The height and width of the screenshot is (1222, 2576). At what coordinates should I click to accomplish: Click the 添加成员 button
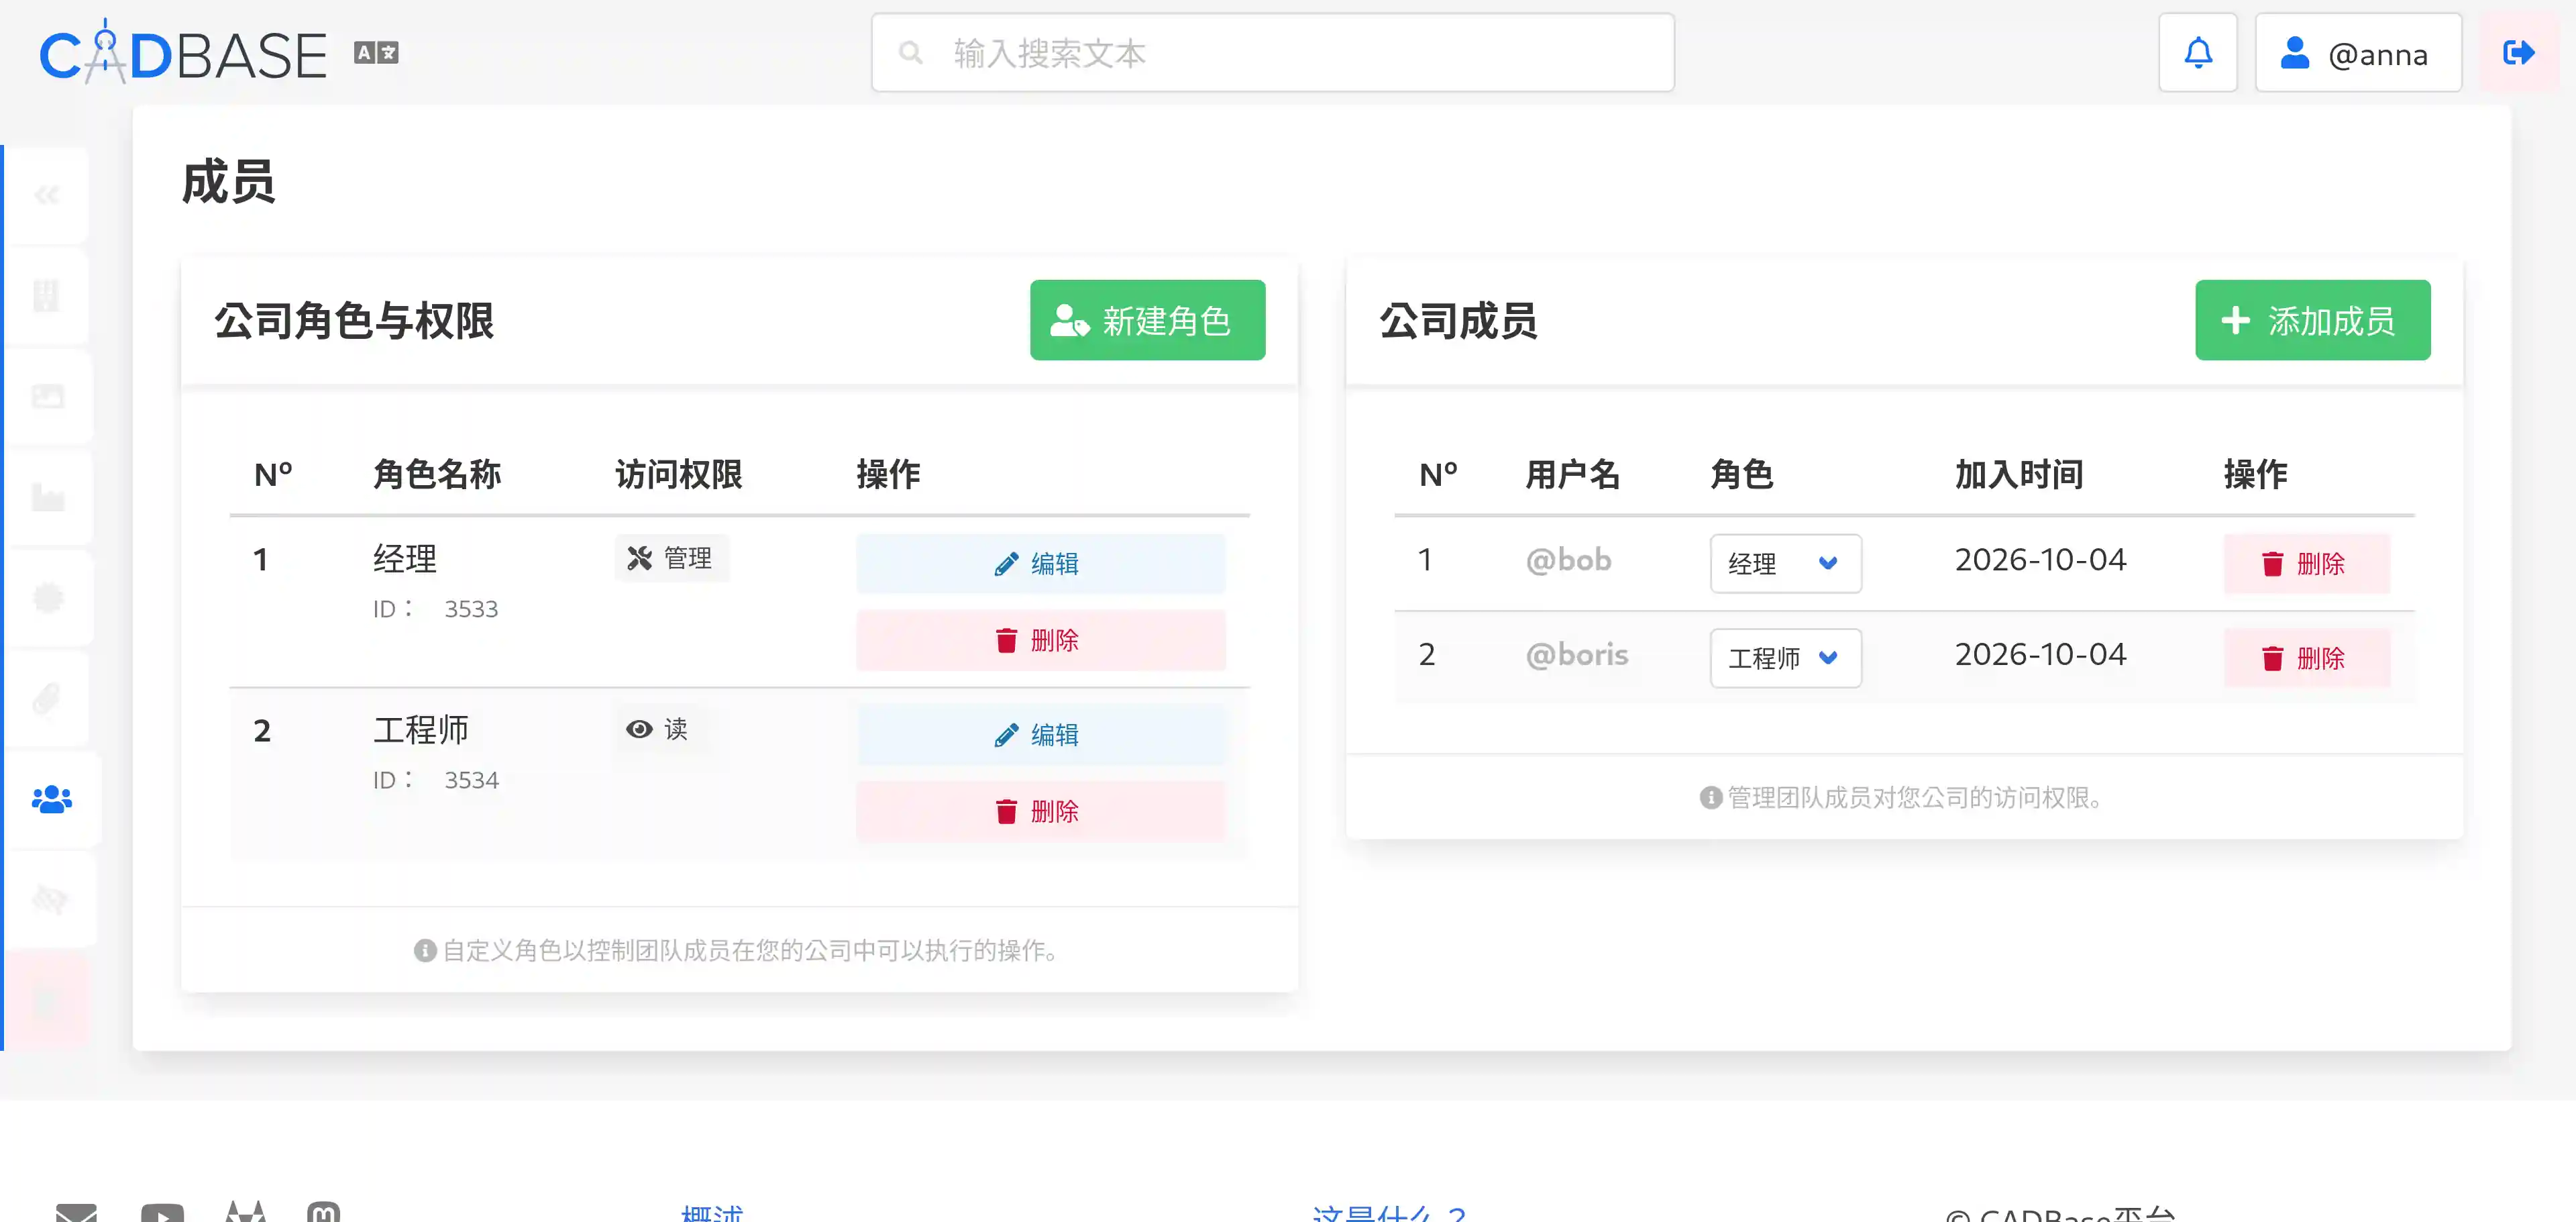click(2312, 320)
